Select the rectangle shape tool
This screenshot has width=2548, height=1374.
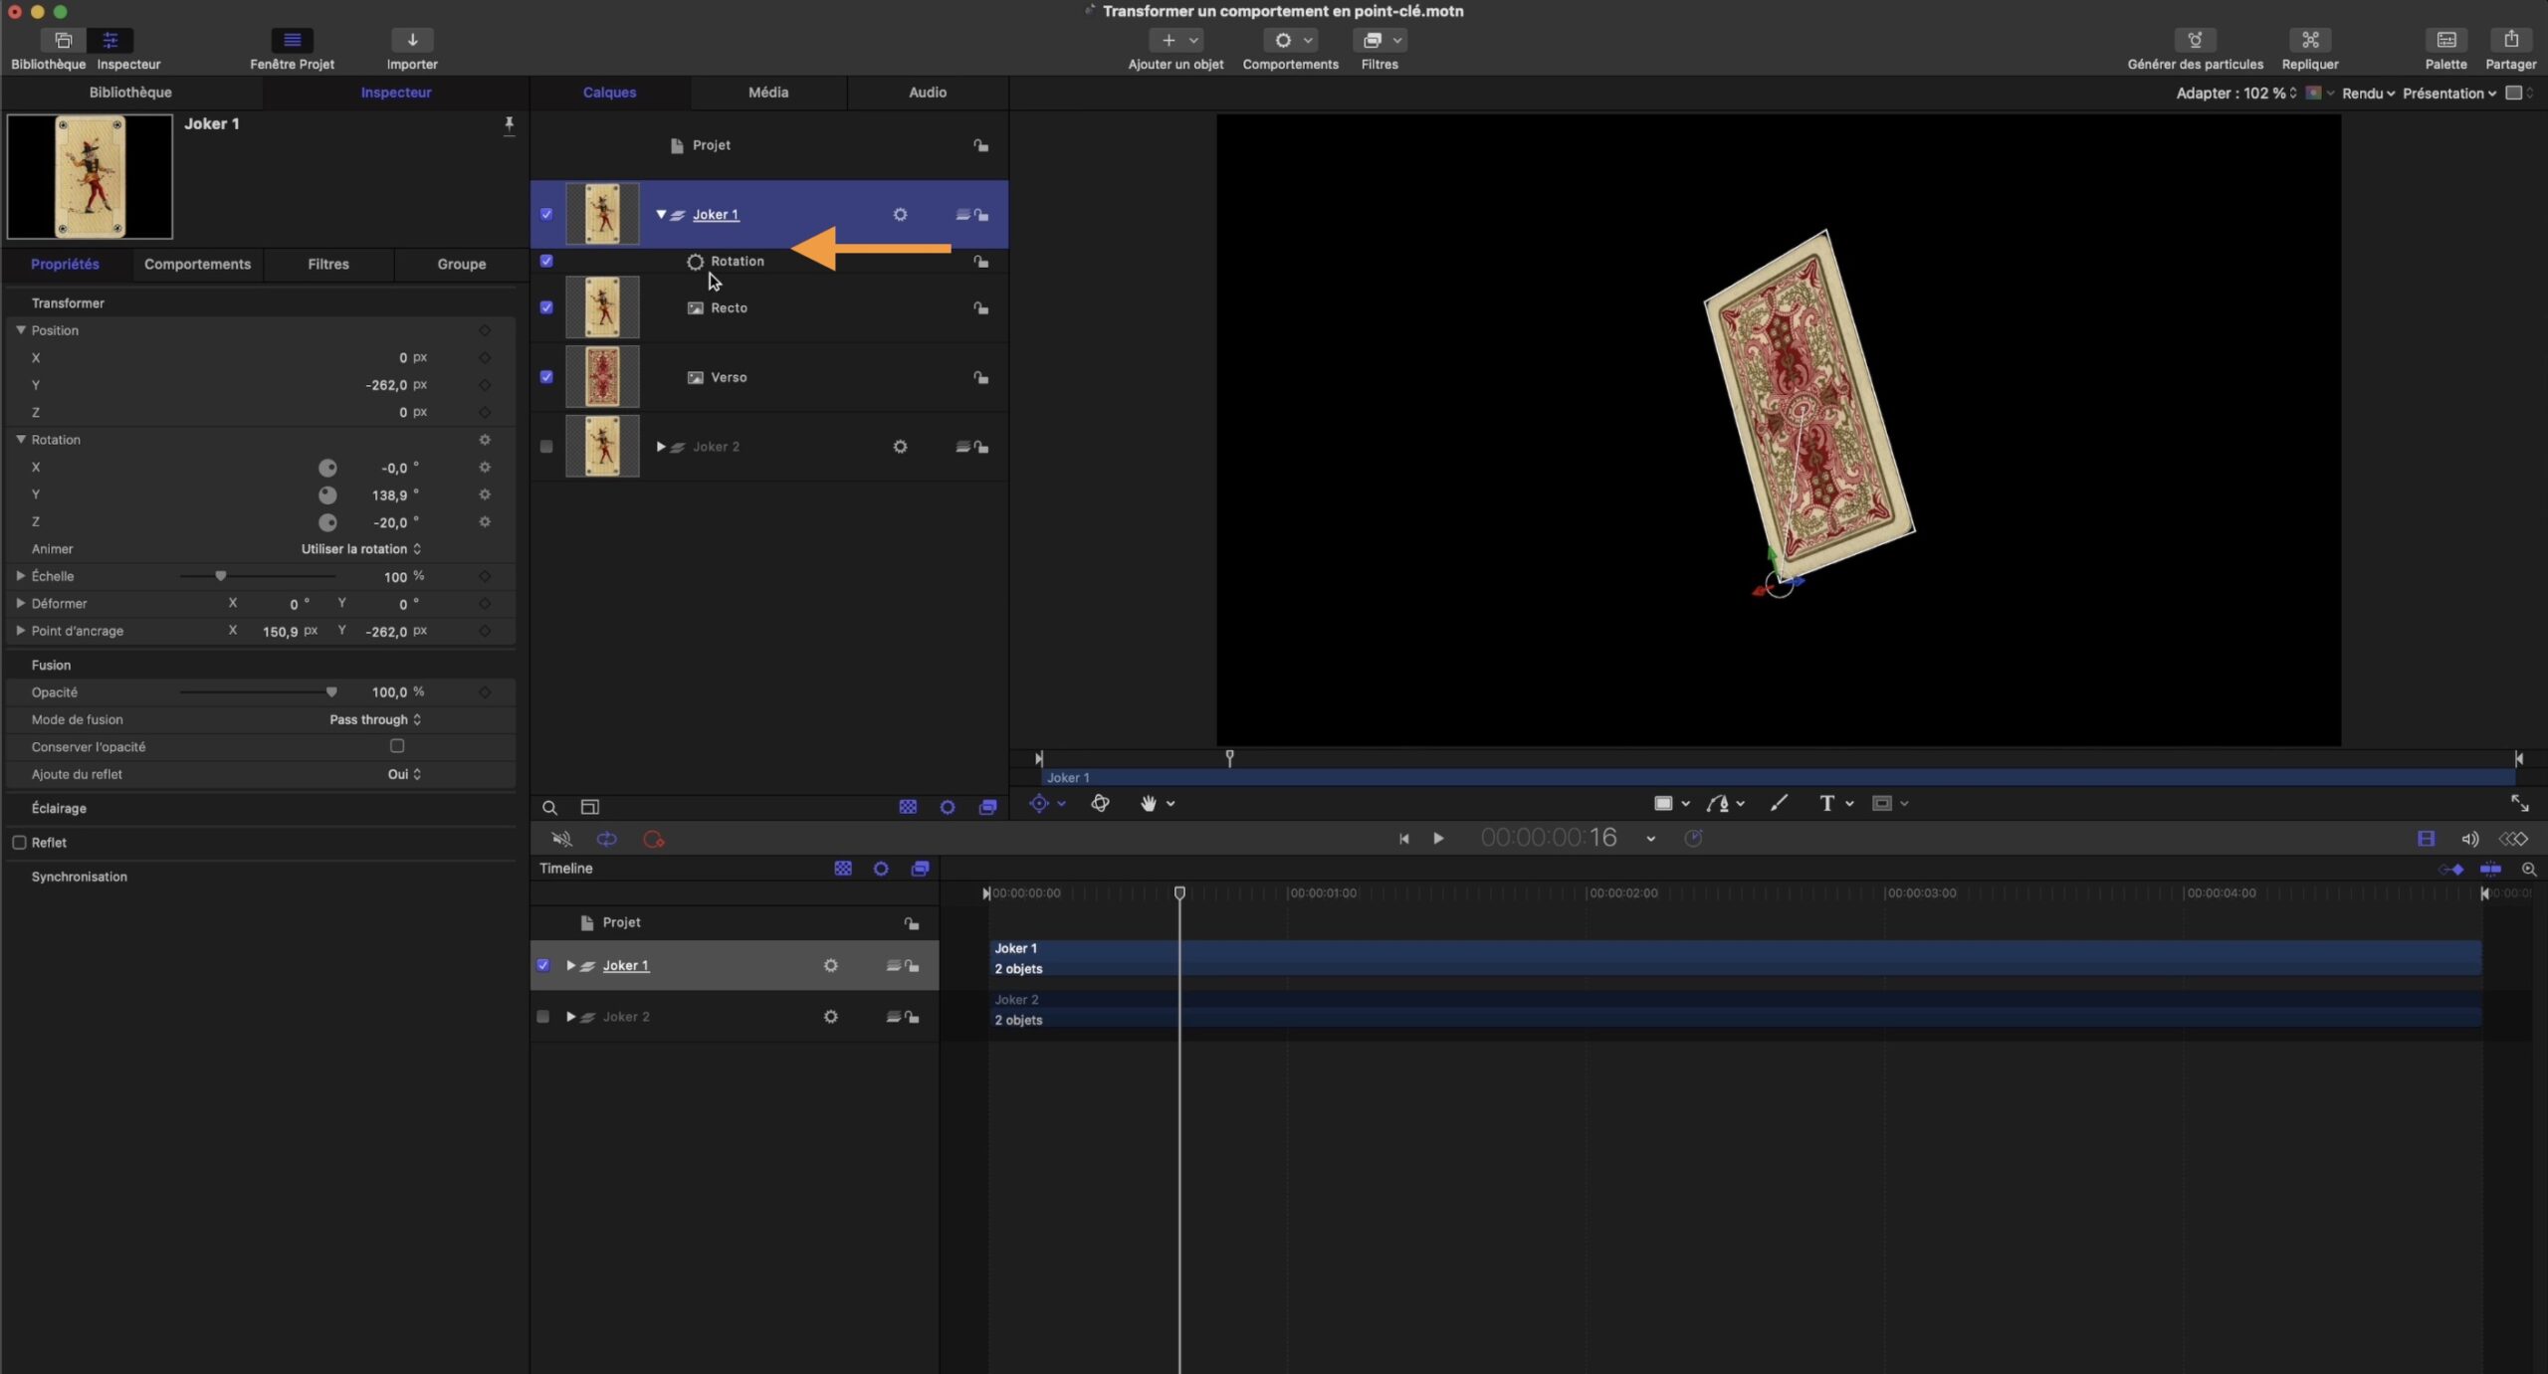1663,804
